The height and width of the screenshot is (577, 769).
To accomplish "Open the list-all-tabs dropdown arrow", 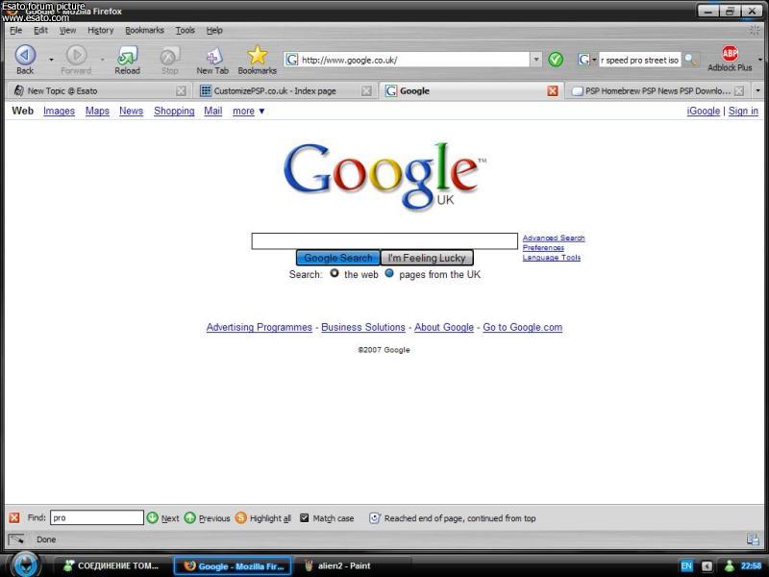I will (x=757, y=90).
